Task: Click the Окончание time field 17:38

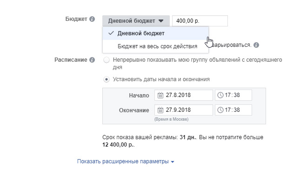Action: (233, 110)
